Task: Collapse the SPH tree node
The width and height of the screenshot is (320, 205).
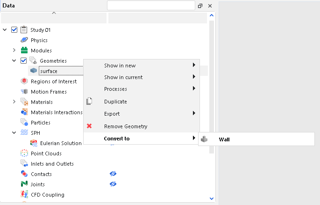Action: pos(14,133)
